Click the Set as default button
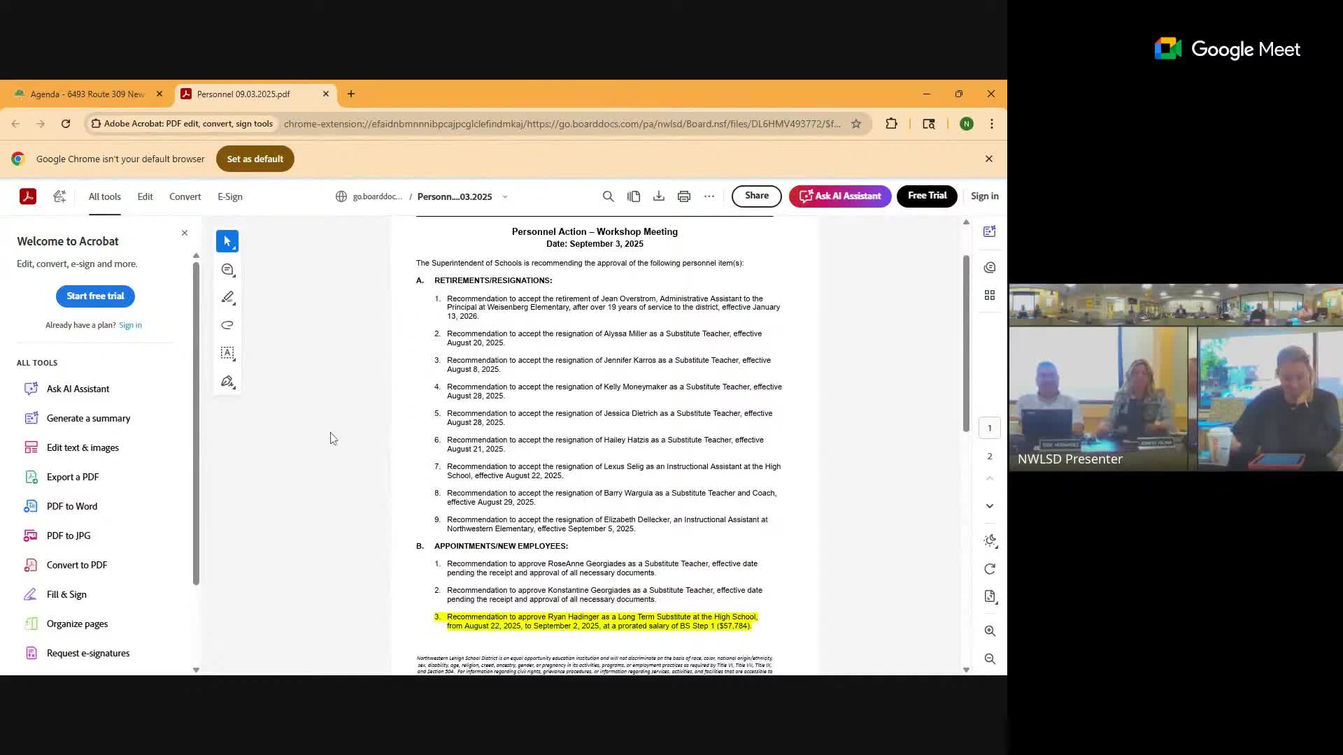Screen dimensions: 1343x755 click(255, 159)
